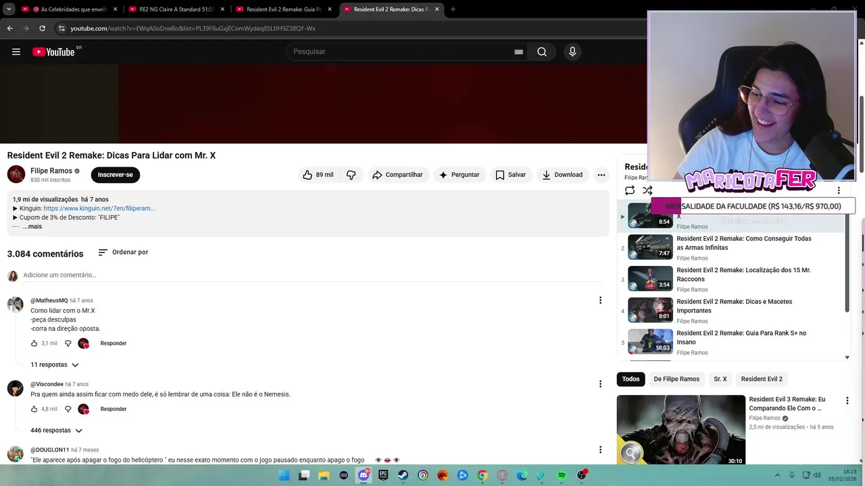
Task: Click the Download button
Action: [562, 175]
